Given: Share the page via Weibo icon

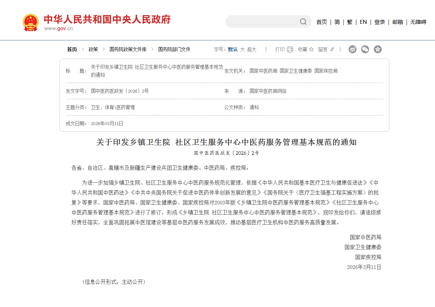Looking at the screenshot, I should (x=353, y=49).
